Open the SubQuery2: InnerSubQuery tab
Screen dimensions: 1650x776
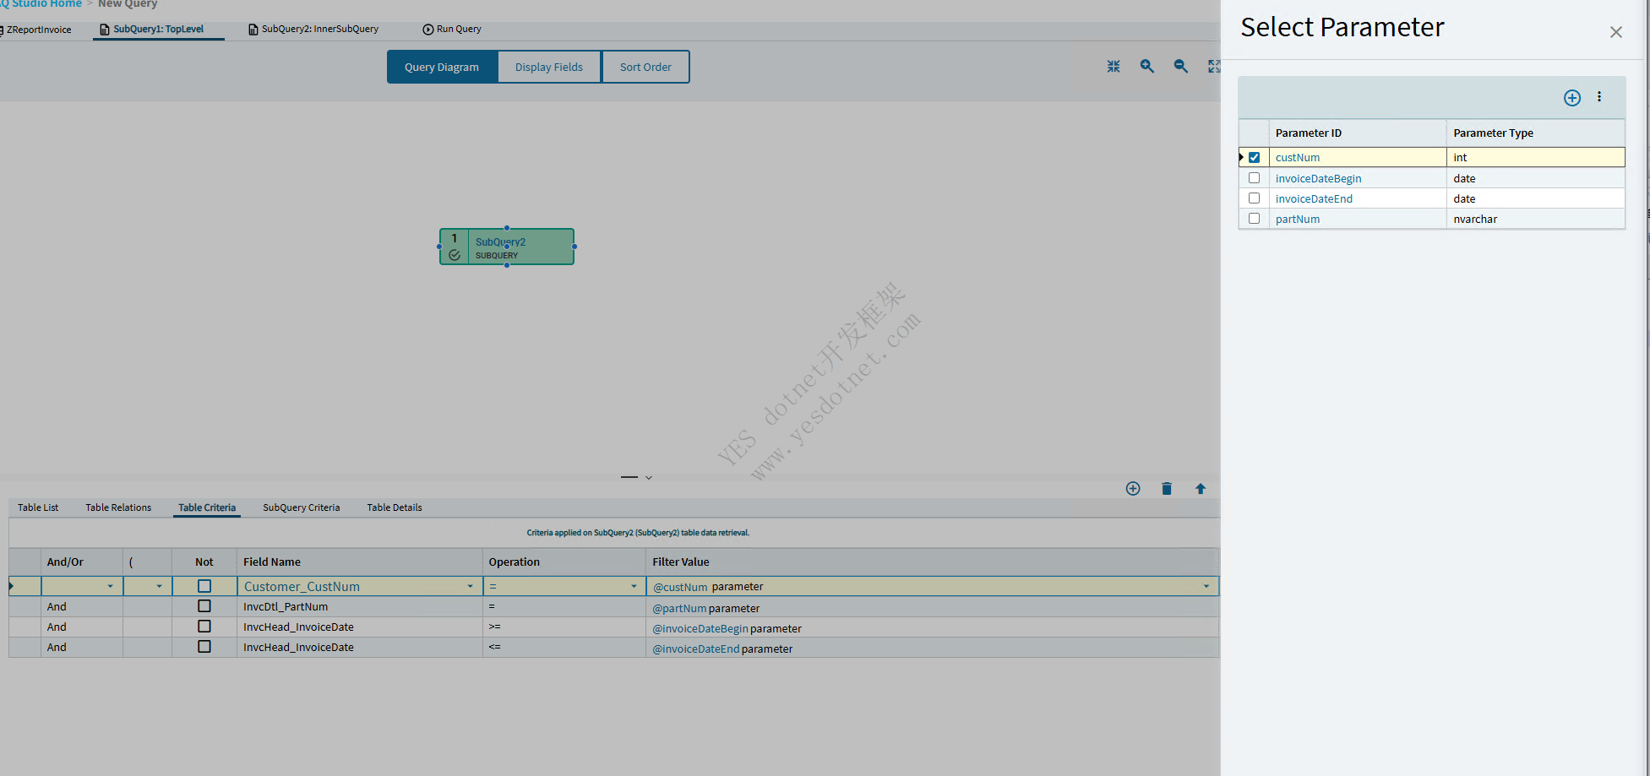319,30
